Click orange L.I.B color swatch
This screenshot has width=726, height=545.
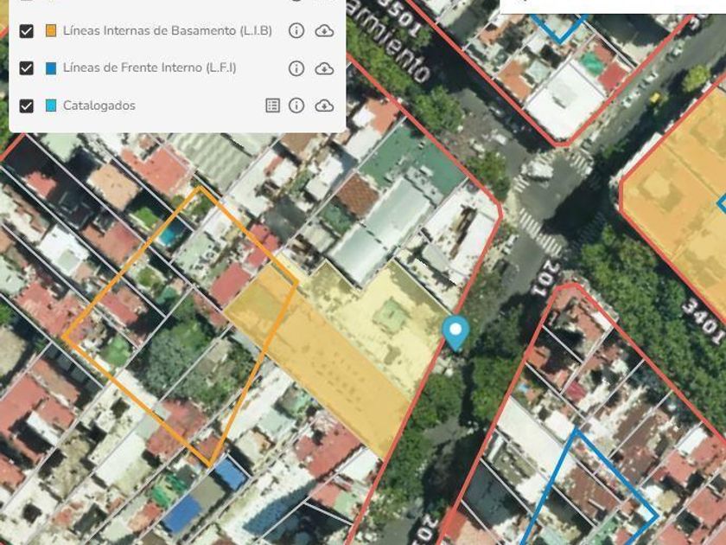click(x=51, y=30)
